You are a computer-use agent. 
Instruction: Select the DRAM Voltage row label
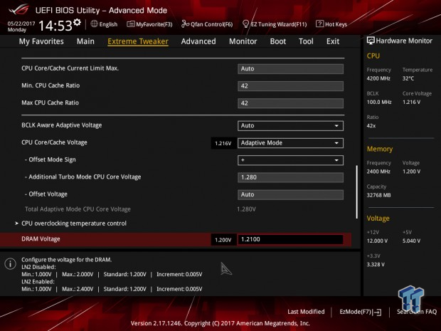(41, 239)
